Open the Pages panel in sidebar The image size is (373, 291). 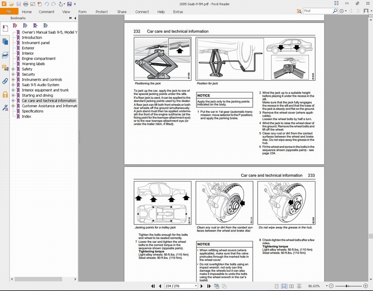[x=5, y=42]
